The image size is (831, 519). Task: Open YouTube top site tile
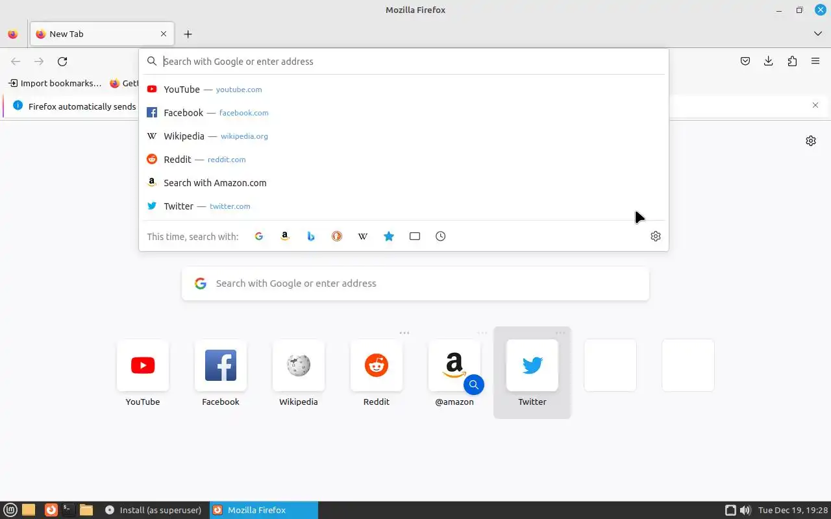click(143, 373)
